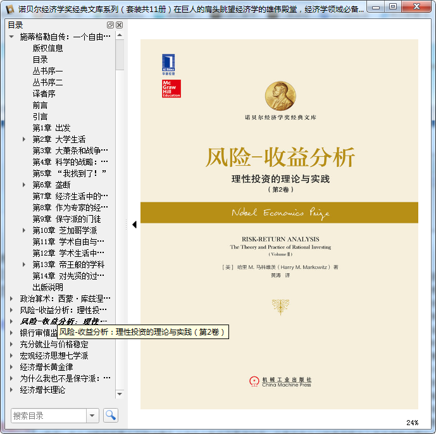Go to 第12章 学术生活中…

68,253
